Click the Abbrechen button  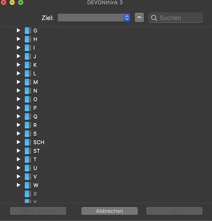click(110, 211)
